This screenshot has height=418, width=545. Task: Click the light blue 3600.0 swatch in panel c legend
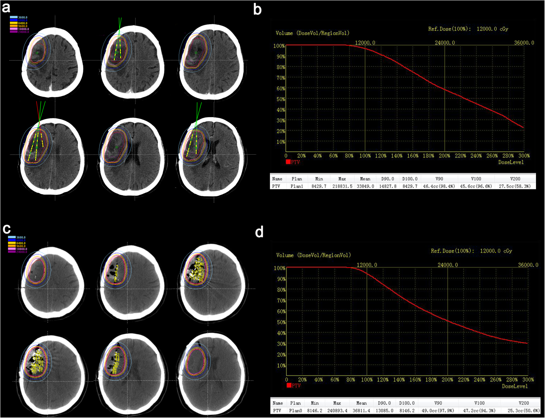(x=12, y=237)
